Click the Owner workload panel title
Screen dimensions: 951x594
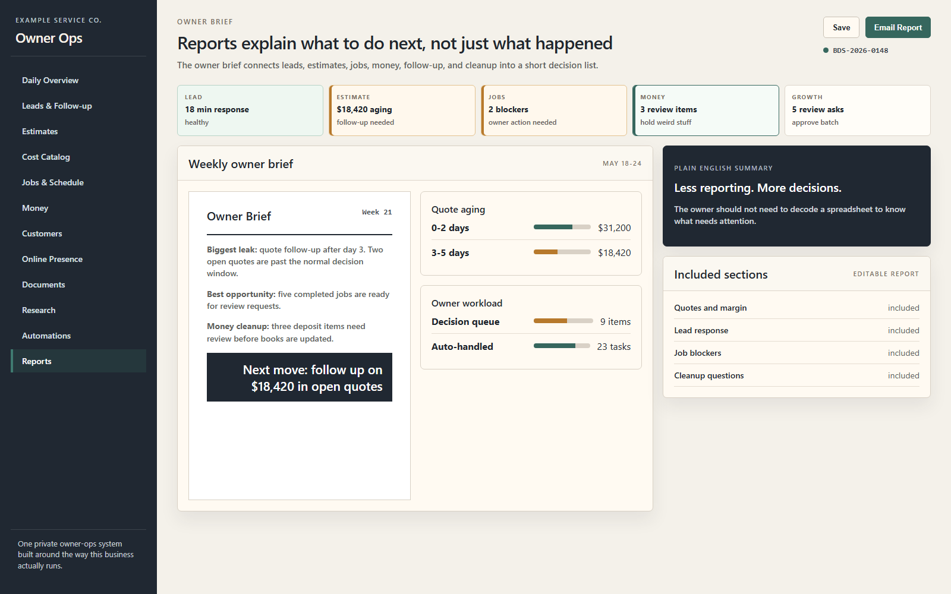pos(467,303)
